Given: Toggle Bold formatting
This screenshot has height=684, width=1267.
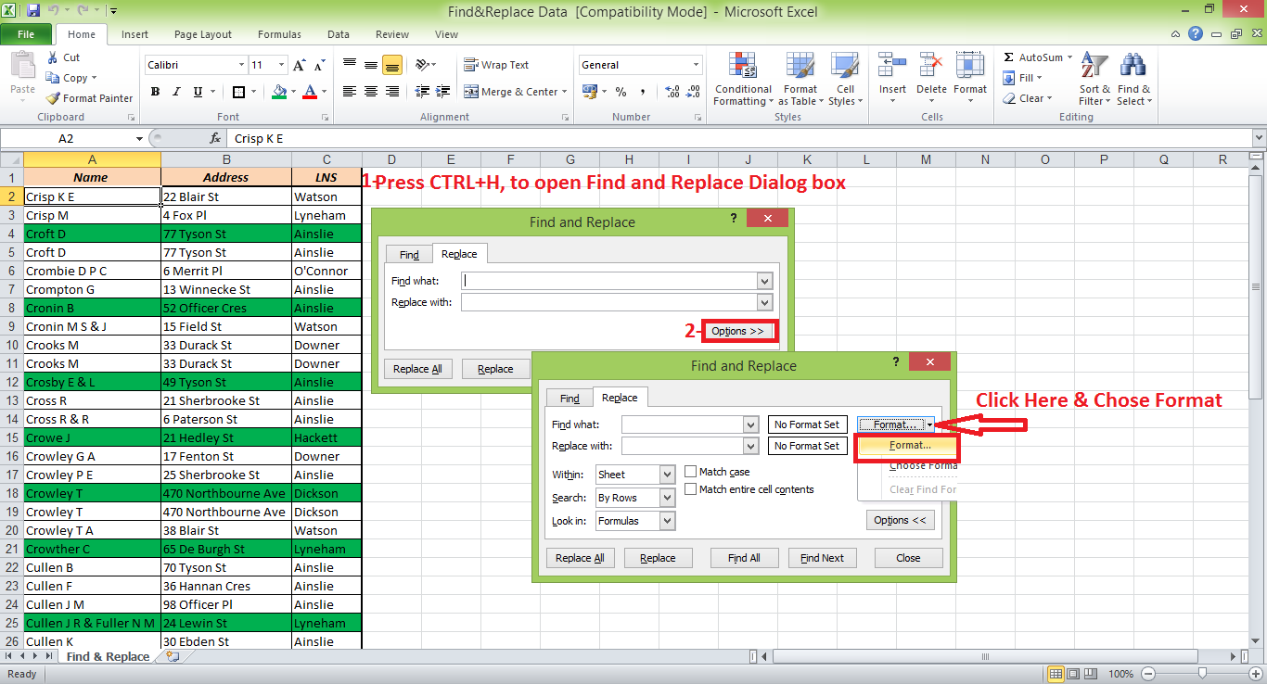Looking at the screenshot, I should click(155, 92).
